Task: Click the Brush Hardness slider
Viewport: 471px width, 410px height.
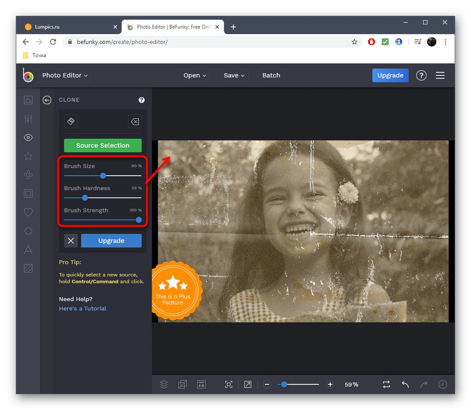Action: (103, 198)
